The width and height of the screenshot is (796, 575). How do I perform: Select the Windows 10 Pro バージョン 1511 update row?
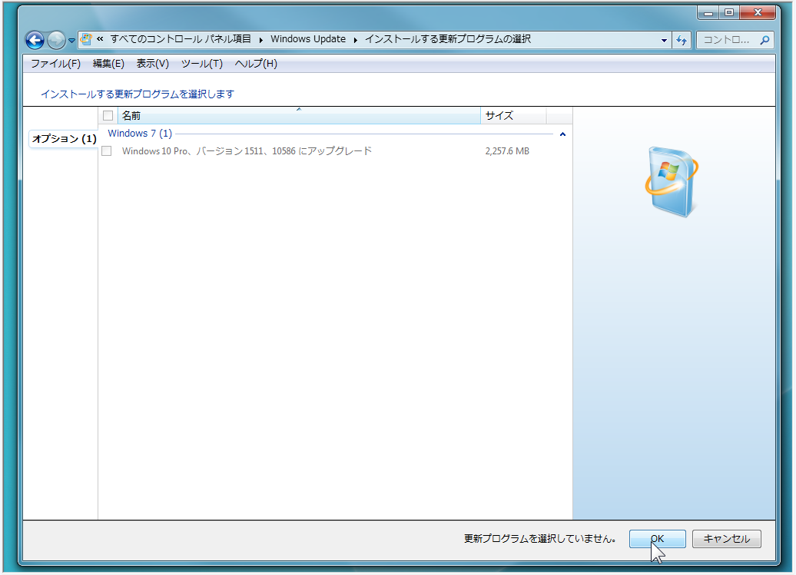tap(335, 151)
